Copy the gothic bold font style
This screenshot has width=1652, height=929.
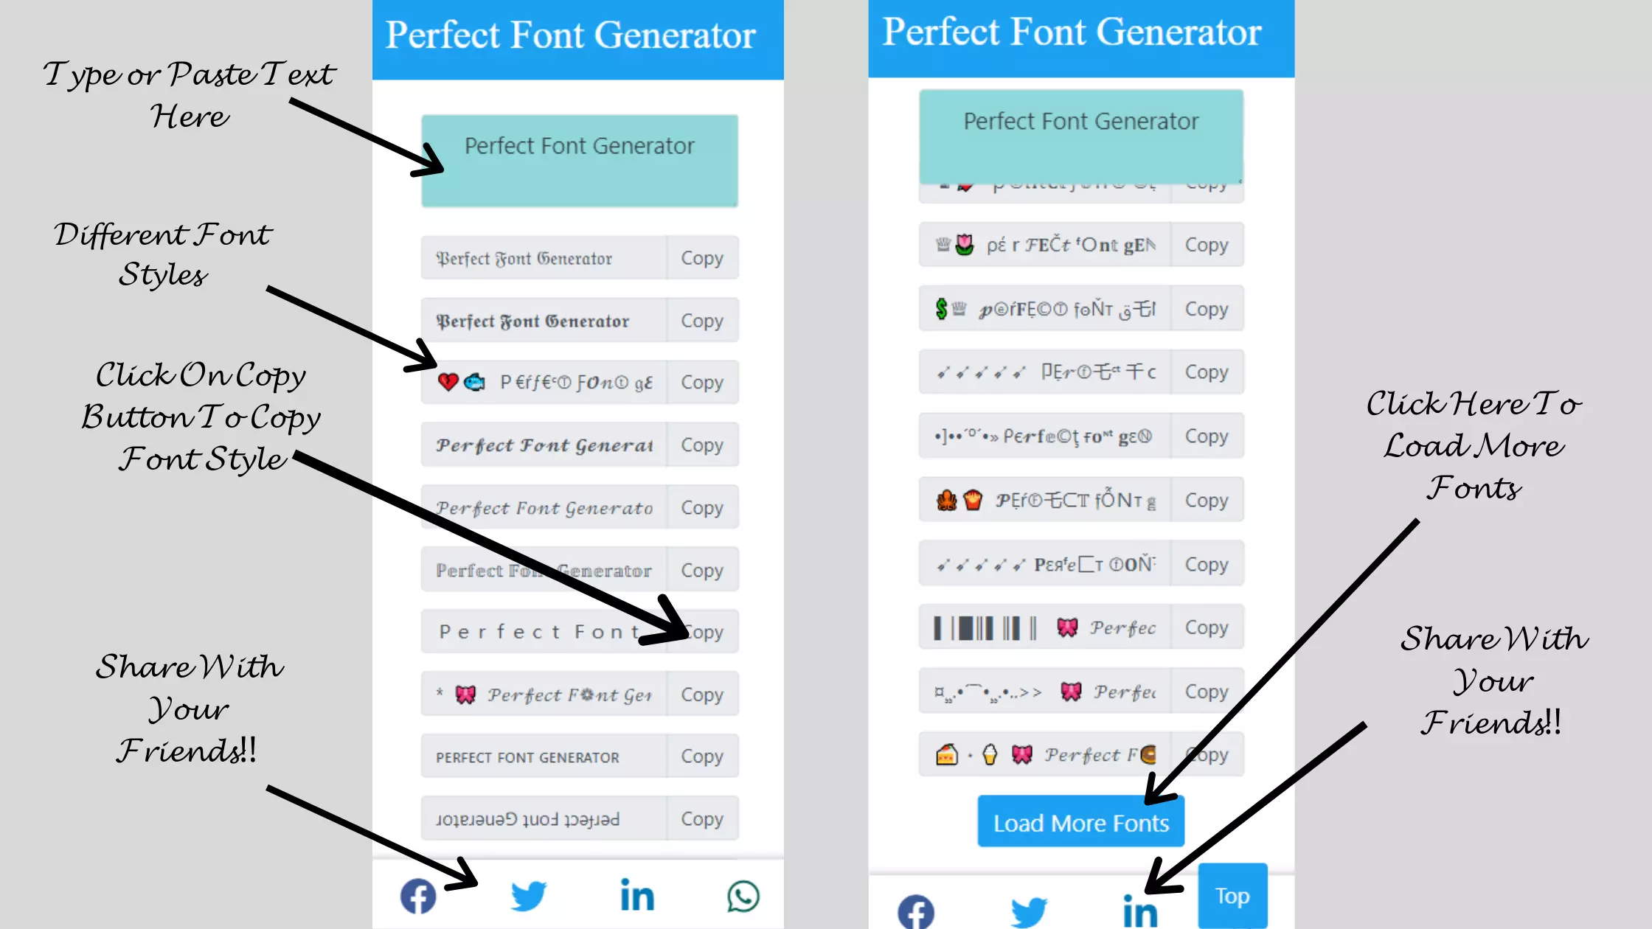pos(702,320)
